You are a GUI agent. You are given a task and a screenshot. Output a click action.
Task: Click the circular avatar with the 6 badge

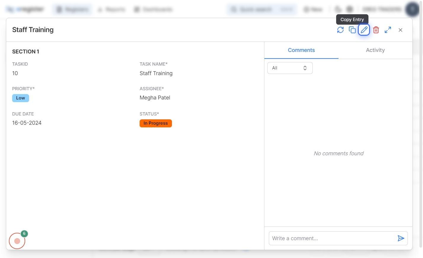(x=17, y=241)
